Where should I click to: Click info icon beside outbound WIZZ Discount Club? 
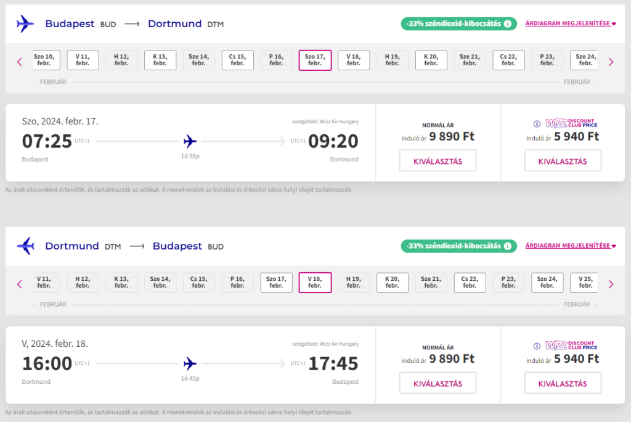pos(537,123)
